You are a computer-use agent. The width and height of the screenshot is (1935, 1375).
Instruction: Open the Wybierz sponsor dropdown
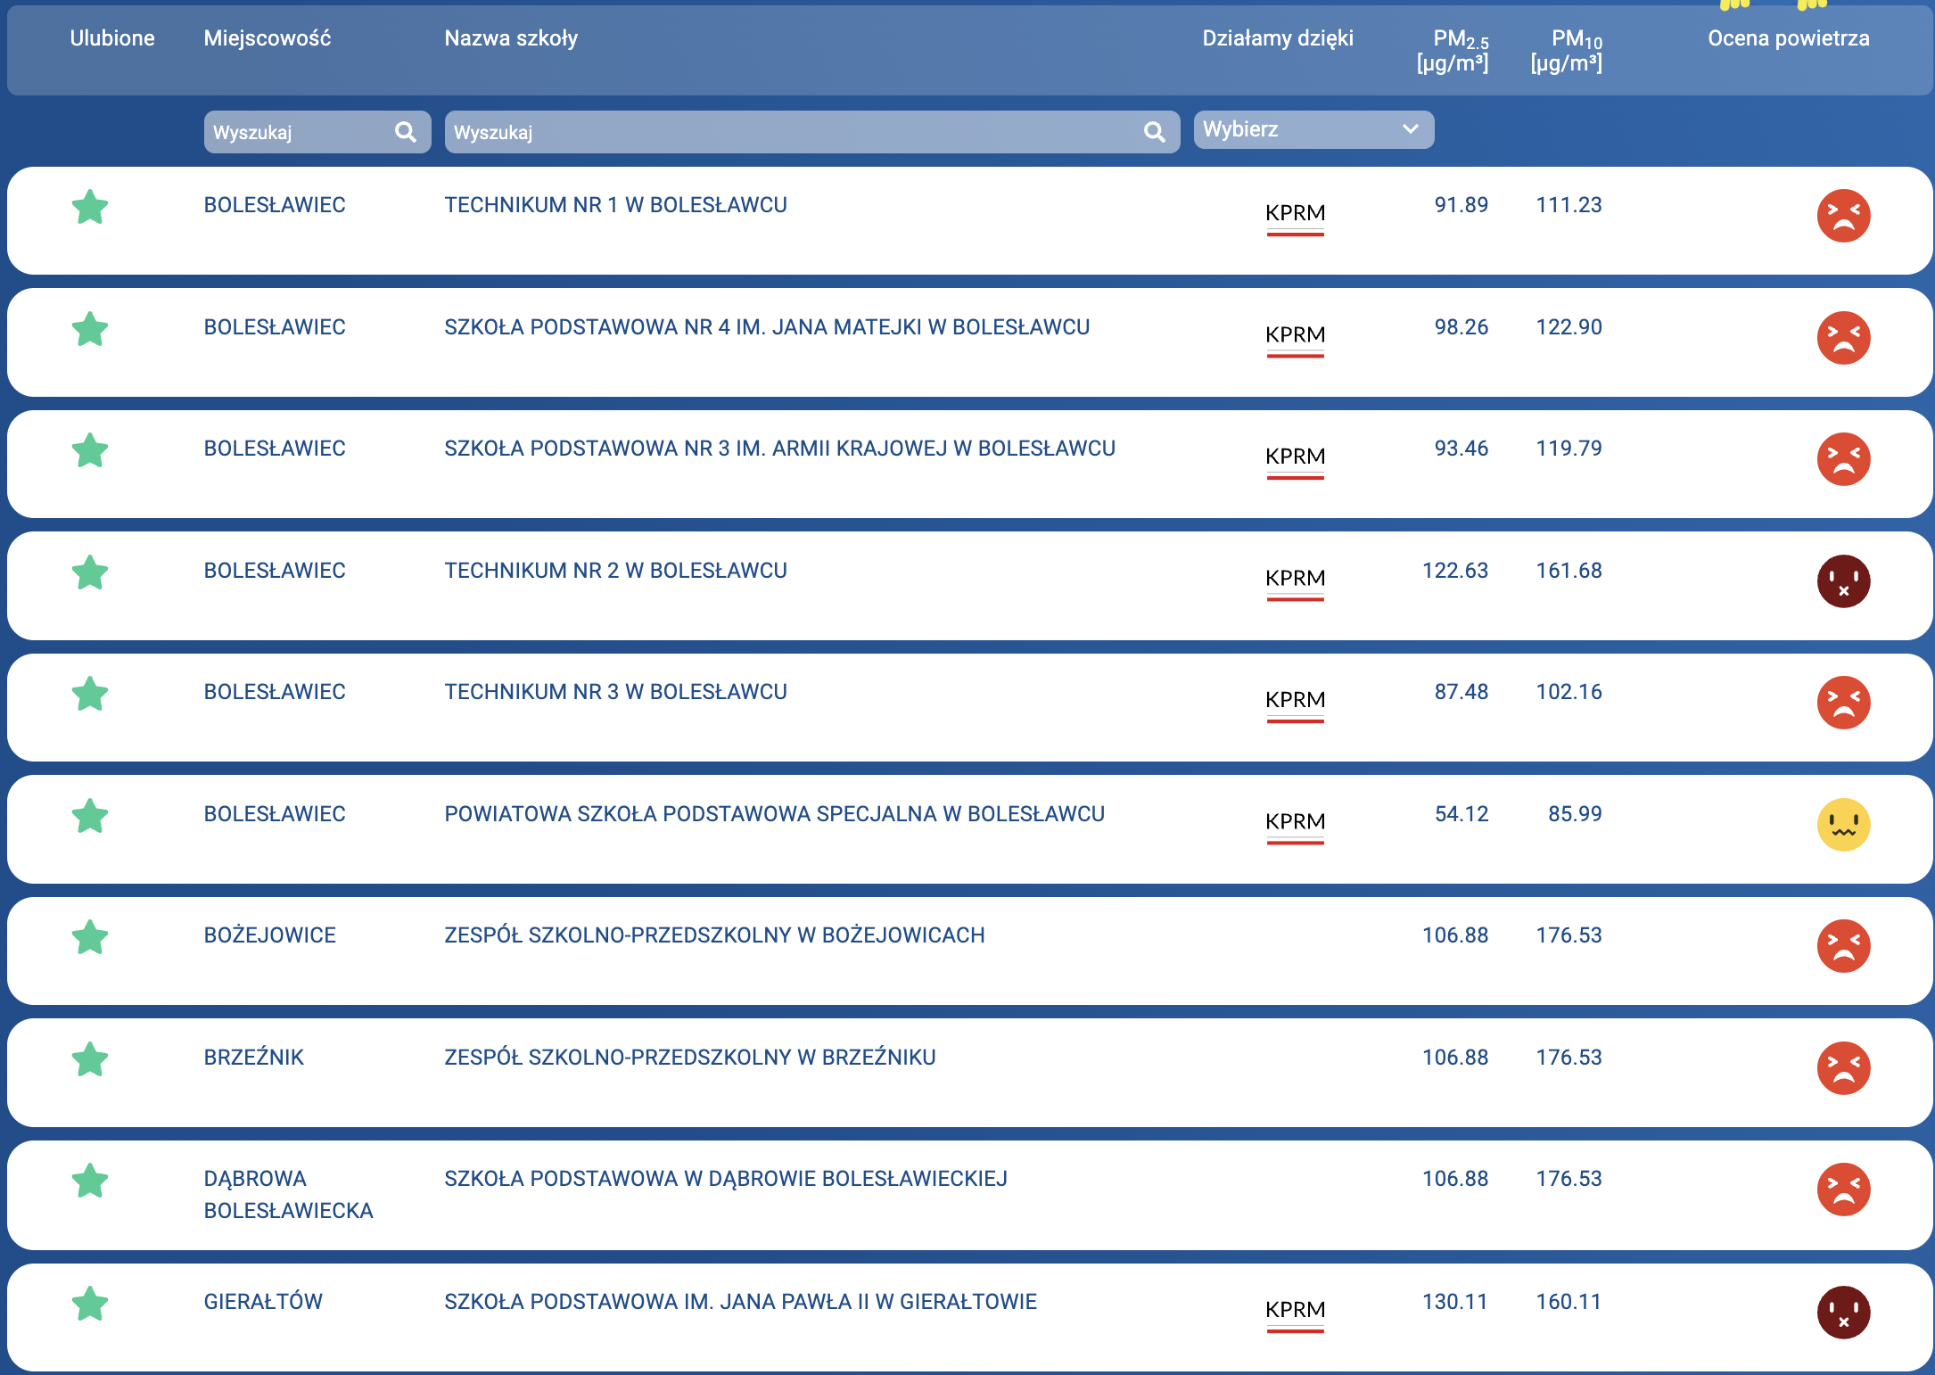[1313, 129]
